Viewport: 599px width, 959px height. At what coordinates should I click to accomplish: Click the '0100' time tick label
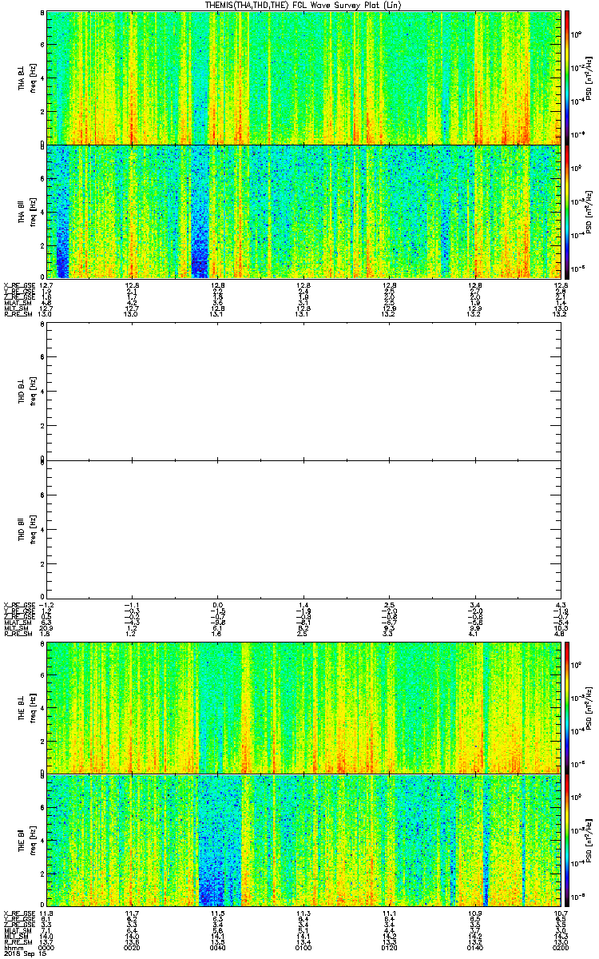tap(304, 947)
